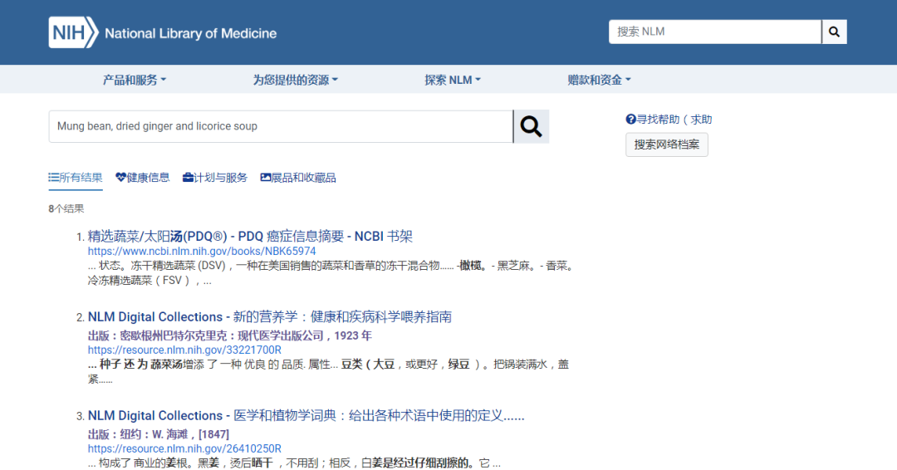The width and height of the screenshot is (897, 470).
Task: Open result 新的营养学 title link
Action: [269, 316]
